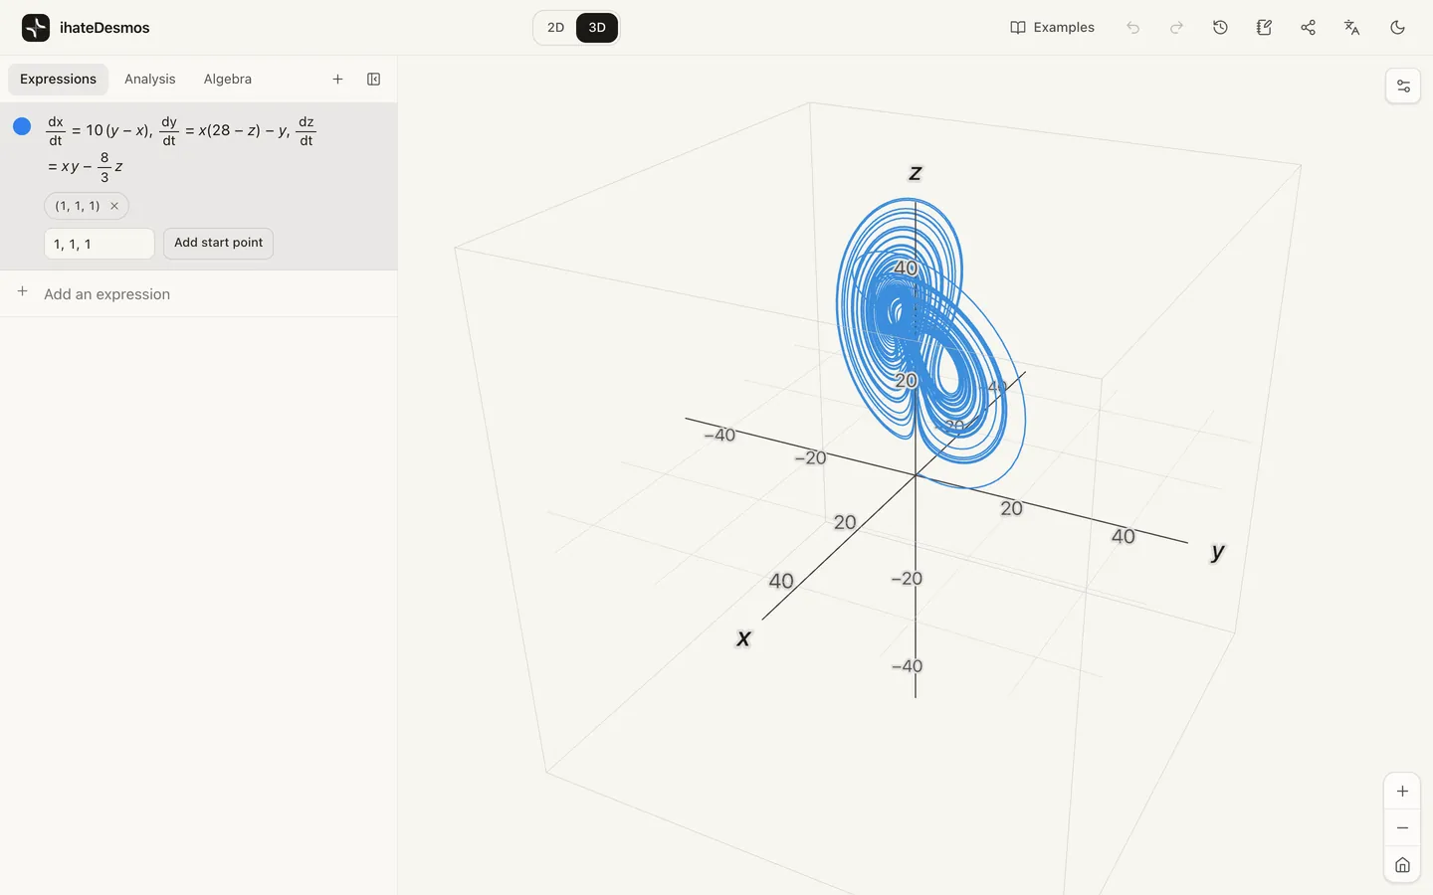1433x895 pixels.
Task: Click the ihateDesmos logo icon
Action: click(x=36, y=28)
